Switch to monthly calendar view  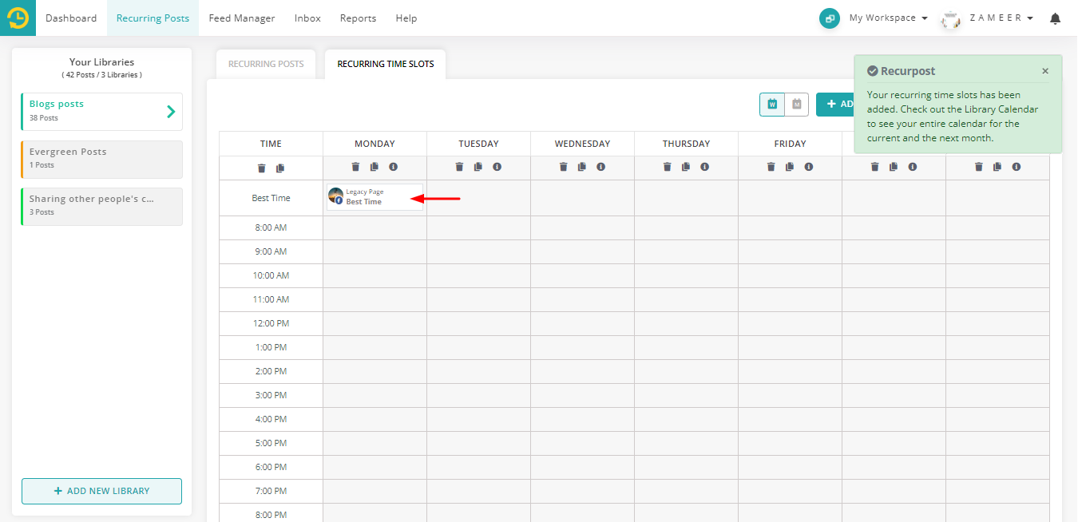[796, 105]
